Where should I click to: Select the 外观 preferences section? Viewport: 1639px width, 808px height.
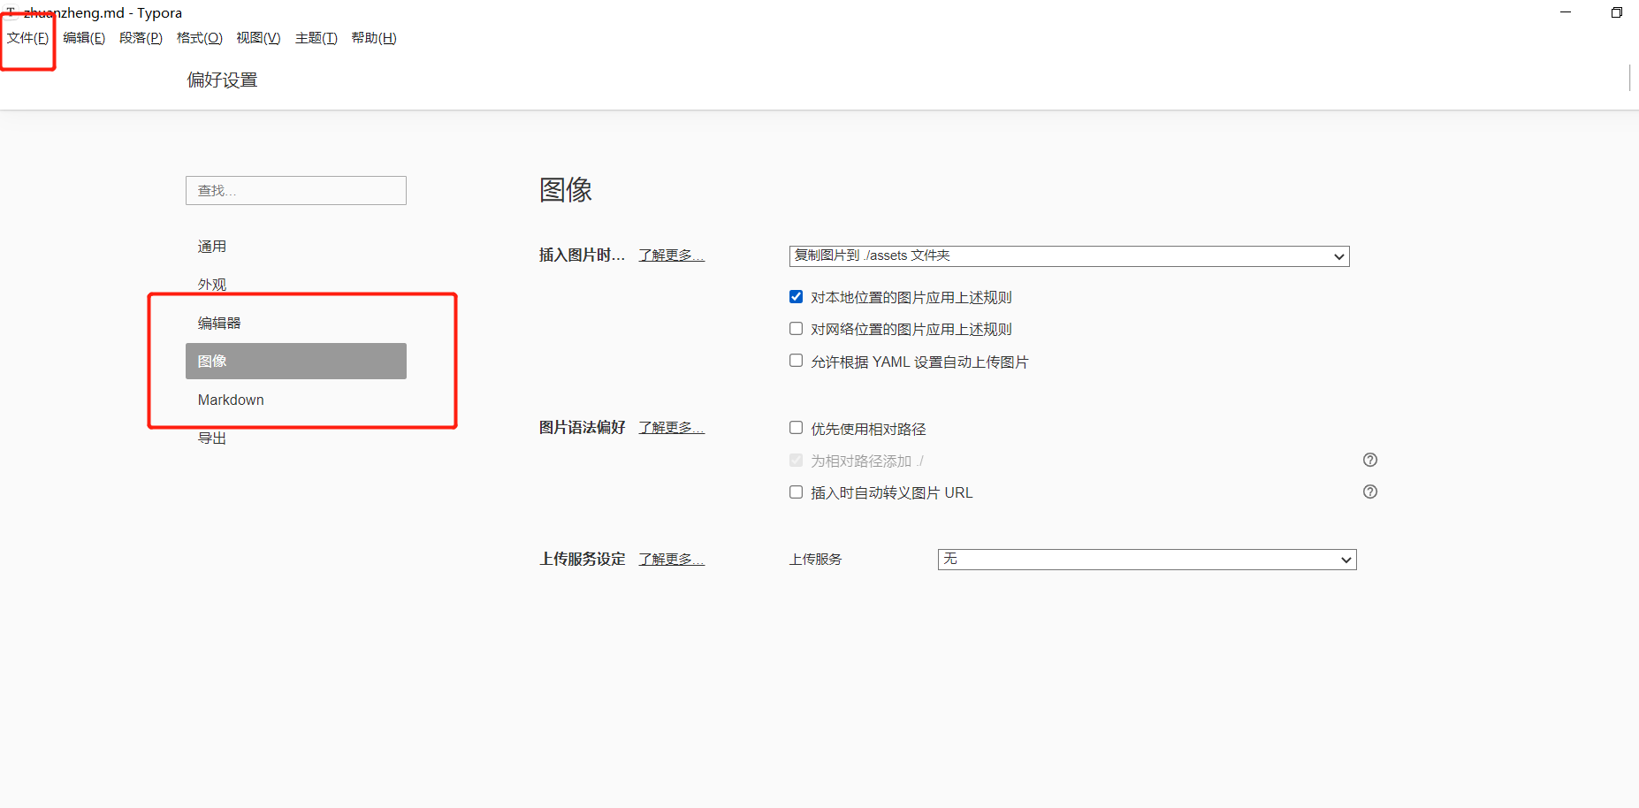coord(296,285)
